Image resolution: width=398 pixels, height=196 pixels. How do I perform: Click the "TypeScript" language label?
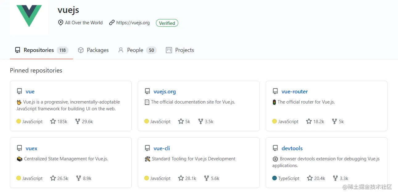click(x=289, y=178)
